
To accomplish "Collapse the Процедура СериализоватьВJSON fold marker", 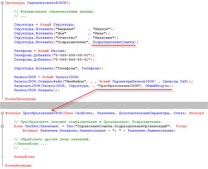I will pos(2,3).
